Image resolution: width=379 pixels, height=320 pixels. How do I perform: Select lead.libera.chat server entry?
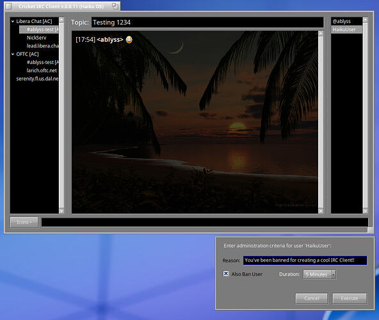[x=42, y=46]
